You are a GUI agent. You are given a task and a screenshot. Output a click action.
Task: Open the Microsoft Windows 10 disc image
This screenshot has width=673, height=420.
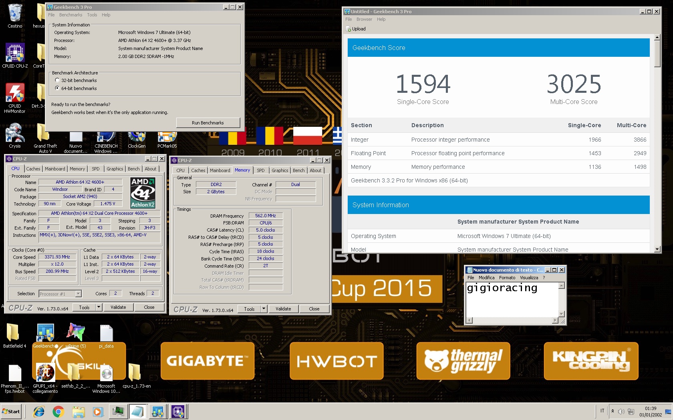click(106, 378)
